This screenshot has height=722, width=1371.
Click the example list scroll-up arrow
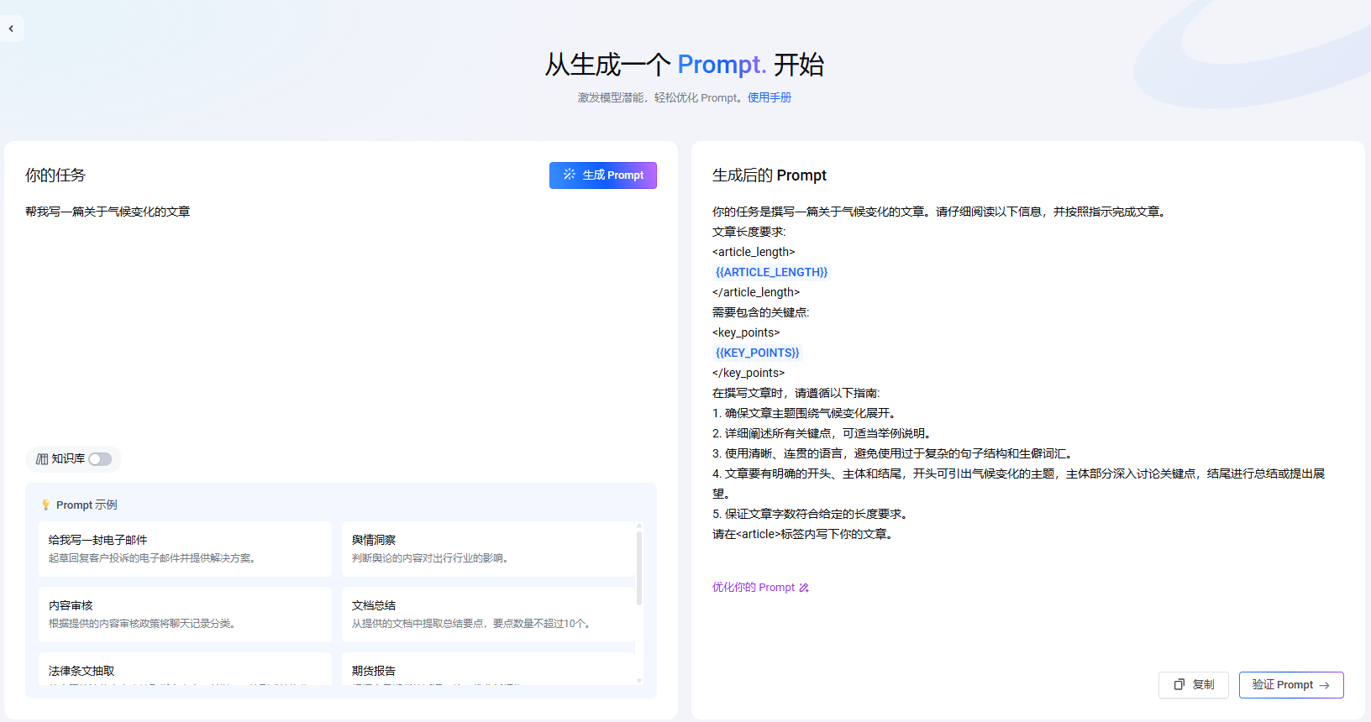coord(639,526)
